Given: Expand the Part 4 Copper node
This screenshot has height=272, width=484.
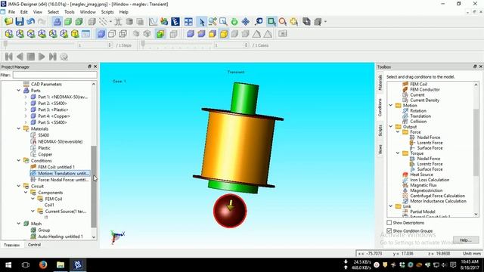Looking at the screenshot, I should click(x=26, y=116).
